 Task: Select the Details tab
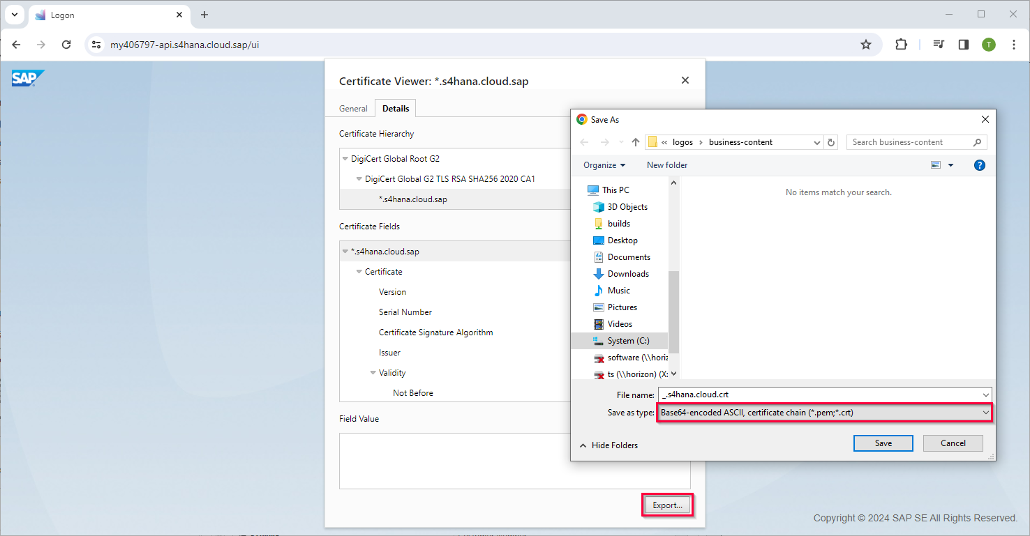point(396,109)
